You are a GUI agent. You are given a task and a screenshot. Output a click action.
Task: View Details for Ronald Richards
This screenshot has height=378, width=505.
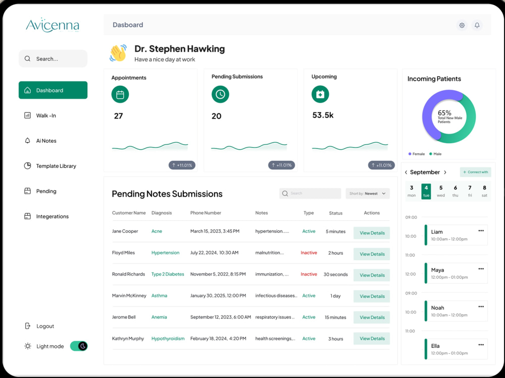(372, 275)
